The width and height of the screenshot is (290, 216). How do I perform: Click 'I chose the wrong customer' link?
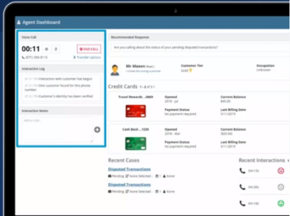click(x=143, y=71)
